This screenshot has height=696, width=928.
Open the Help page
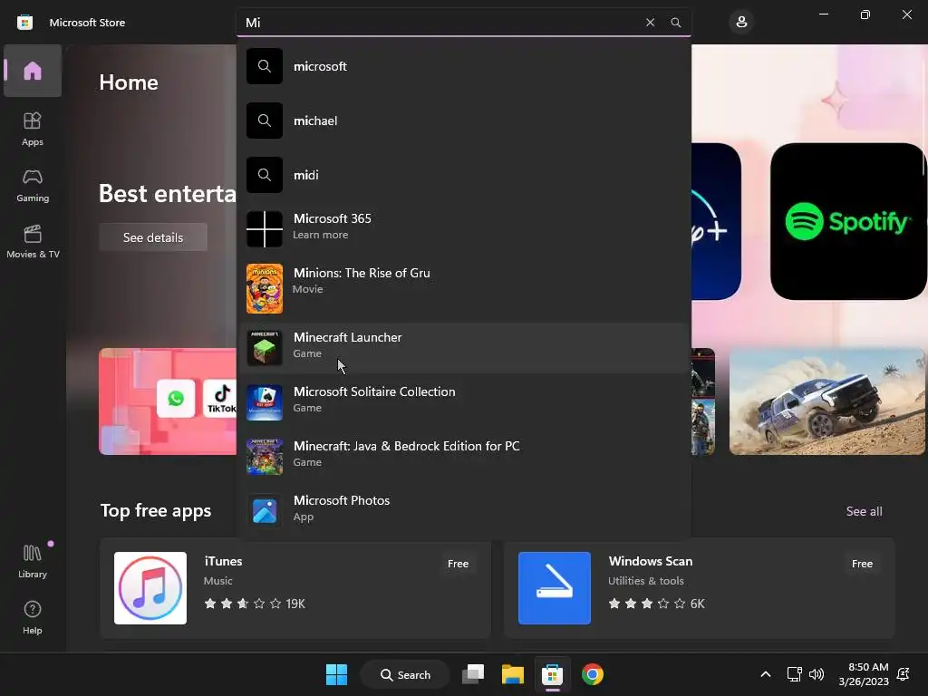(33, 617)
